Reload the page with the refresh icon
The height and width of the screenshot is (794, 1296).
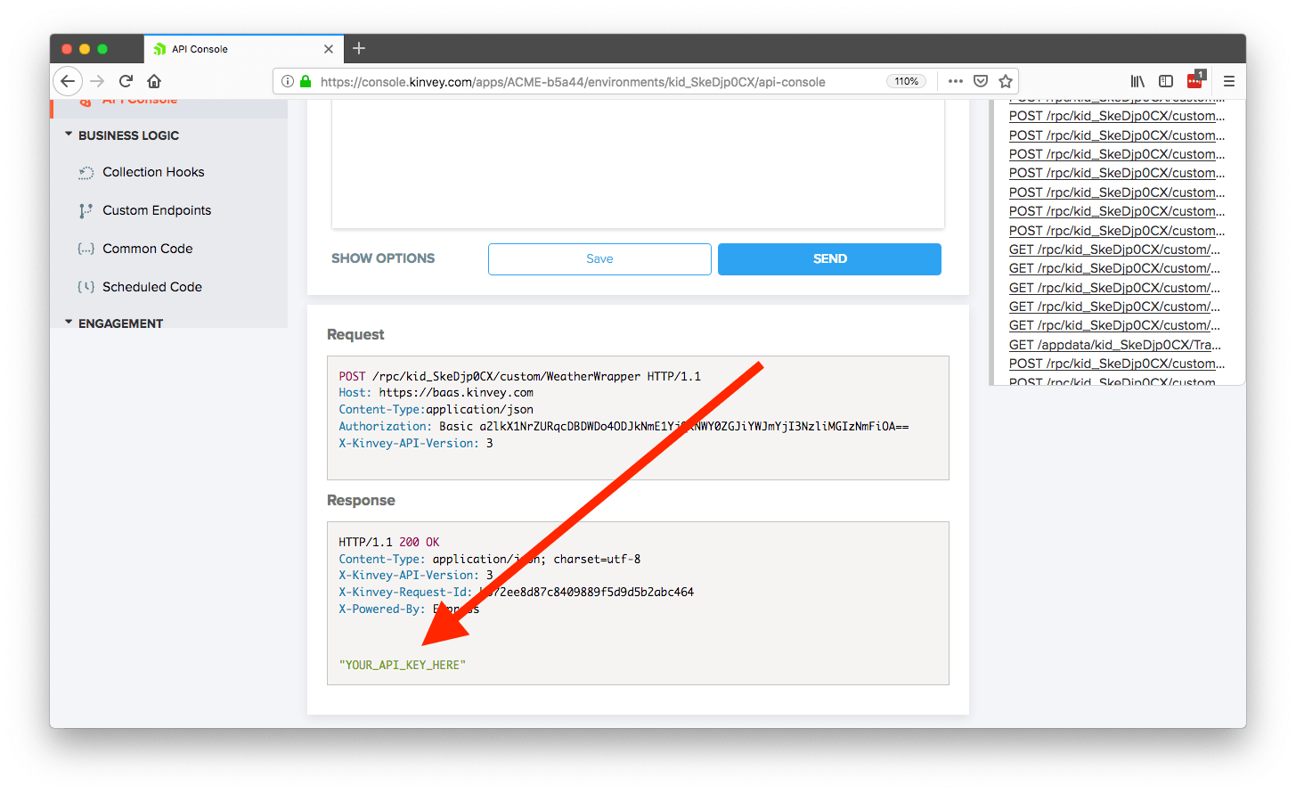click(x=126, y=81)
